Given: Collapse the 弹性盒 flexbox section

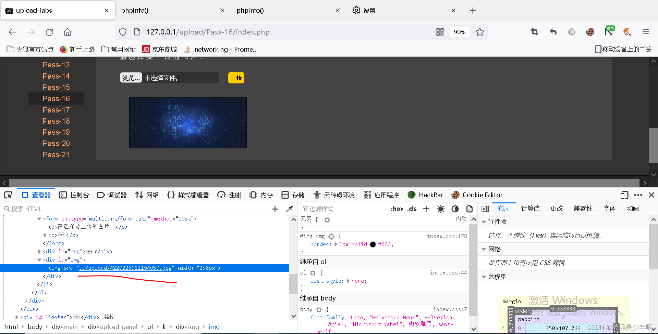Looking at the screenshot, I should click(484, 222).
